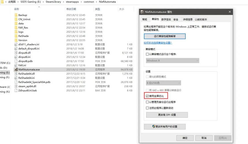Toggle the 640 x 480 resolution checkbox
Screen dimensions: 248x144
pos(147,90)
